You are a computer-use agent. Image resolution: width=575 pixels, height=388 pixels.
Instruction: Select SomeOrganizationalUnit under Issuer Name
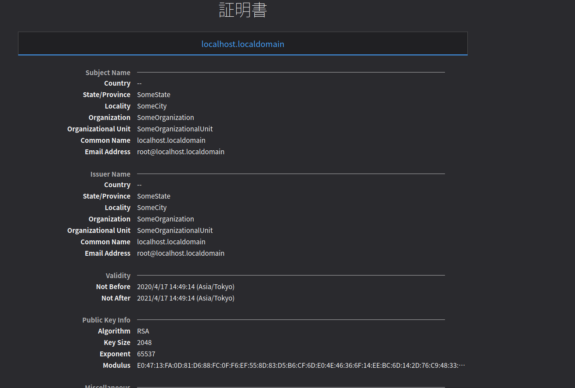coord(175,231)
